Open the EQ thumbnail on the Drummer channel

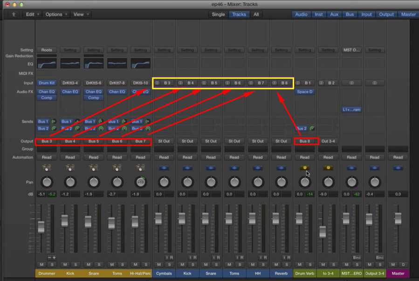click(47, 64)
